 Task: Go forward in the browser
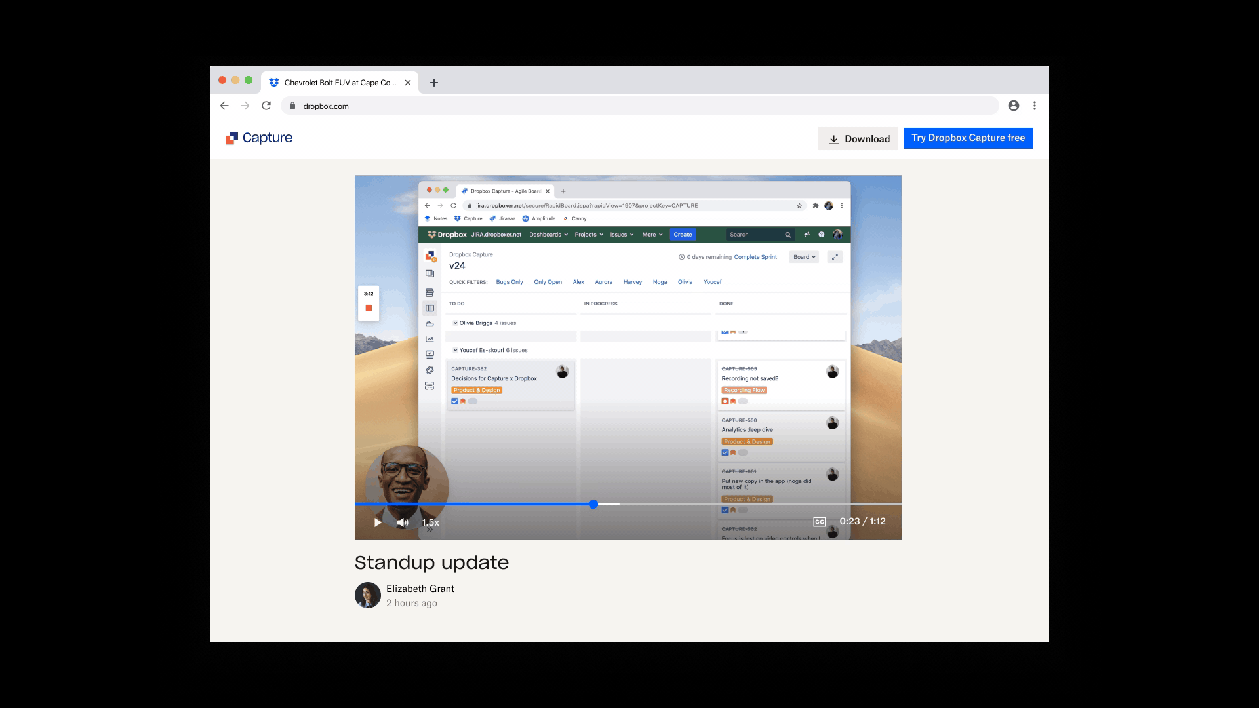coord(245,106)
